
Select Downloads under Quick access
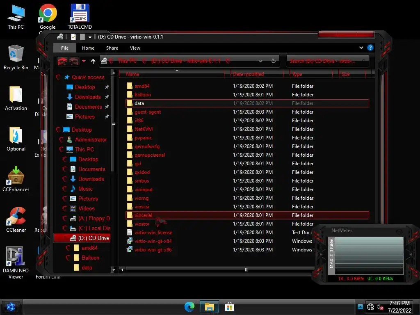(88, 97)
